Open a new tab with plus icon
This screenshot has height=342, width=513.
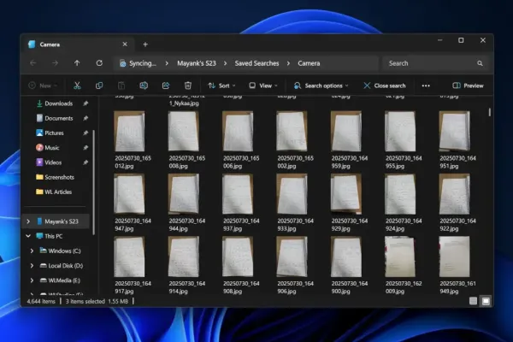click(x=145, y=44)
